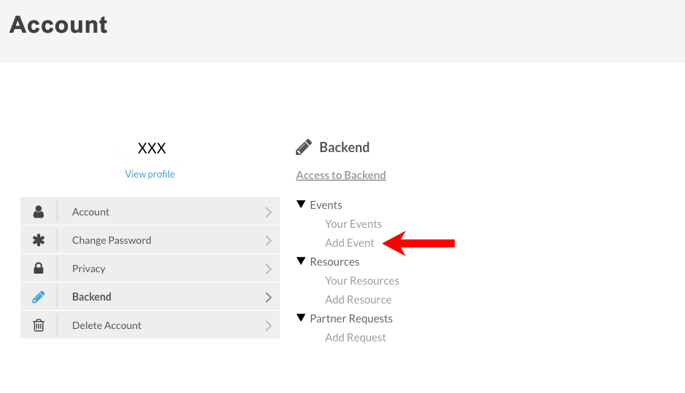Collapse the Resources section triangle
This screenshot has width=685, height=393.
[x=301, y=261]
